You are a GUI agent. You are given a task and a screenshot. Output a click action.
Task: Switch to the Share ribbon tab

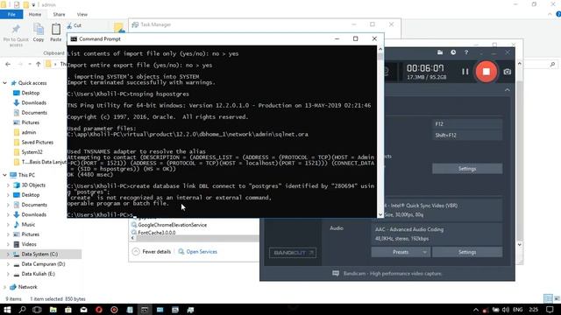tap(59, 14)
